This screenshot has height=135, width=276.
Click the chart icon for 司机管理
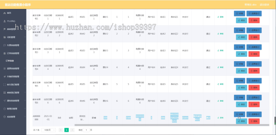pyautogui.click(x=5, y=37)
